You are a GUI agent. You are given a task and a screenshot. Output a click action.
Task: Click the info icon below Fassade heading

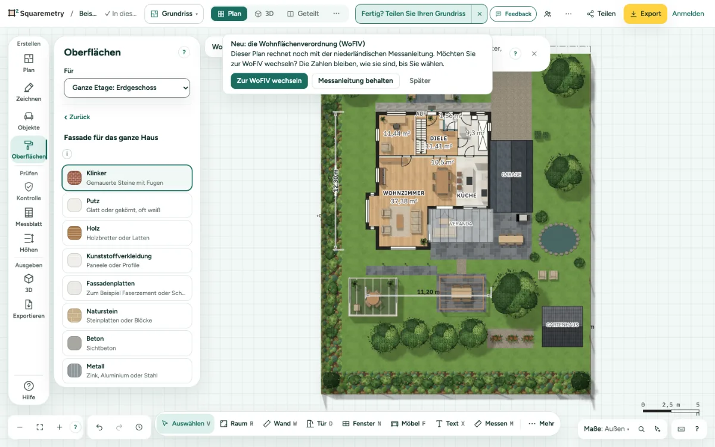(67, 154)
